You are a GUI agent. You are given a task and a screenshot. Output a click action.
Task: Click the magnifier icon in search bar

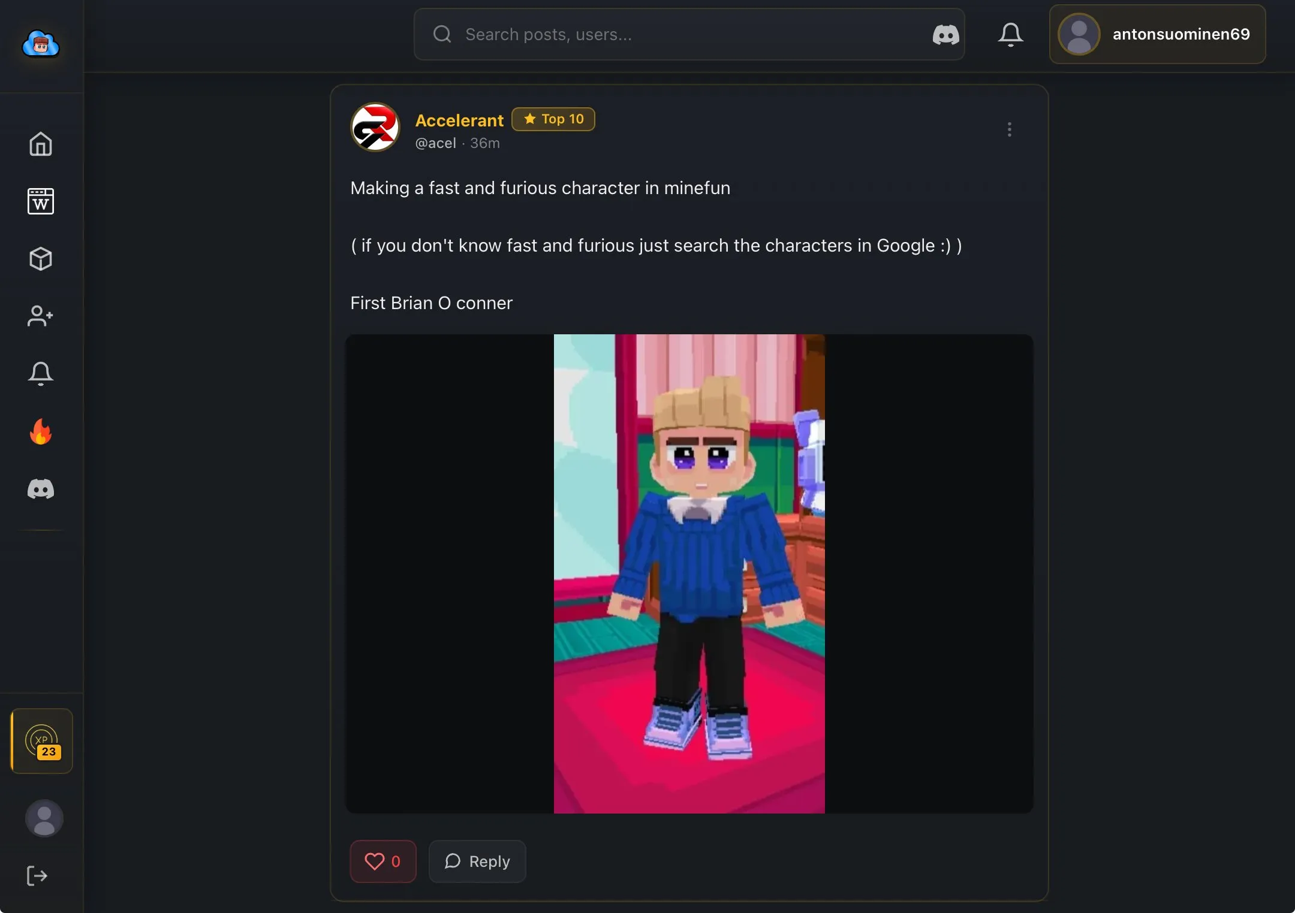tap(442, 34)
